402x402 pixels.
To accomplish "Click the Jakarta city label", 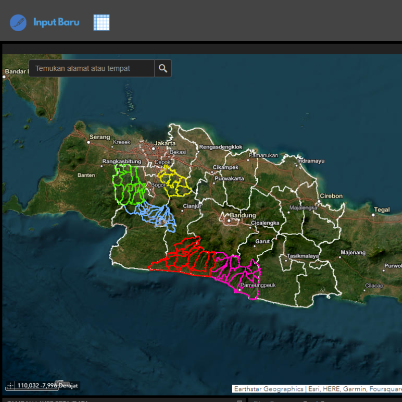I will (x=165, y=143).
